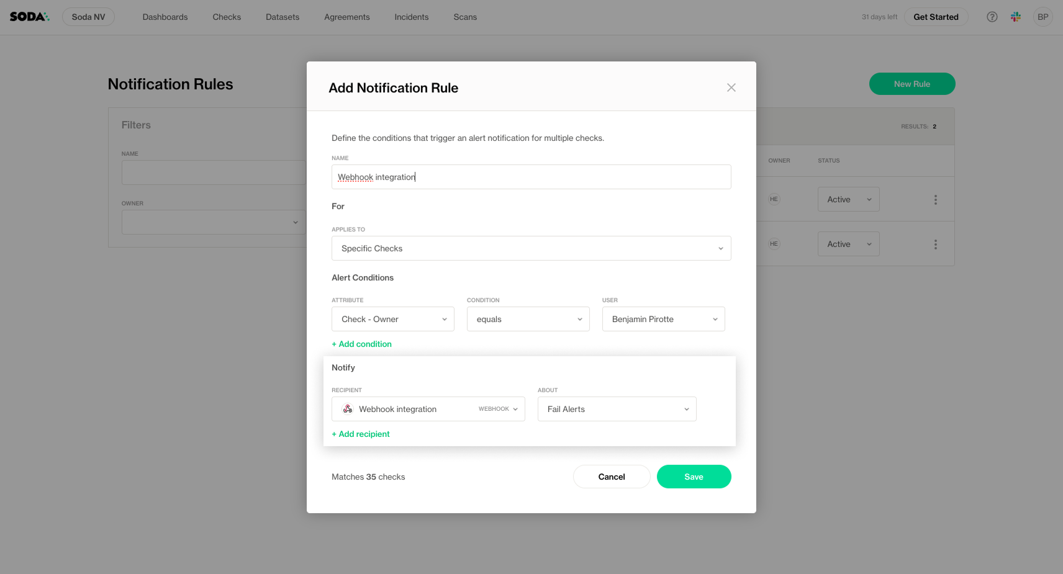1063x574 pixels.
Task: Open the Check - Owner attribute dropdown
Action: coord(392,319)
